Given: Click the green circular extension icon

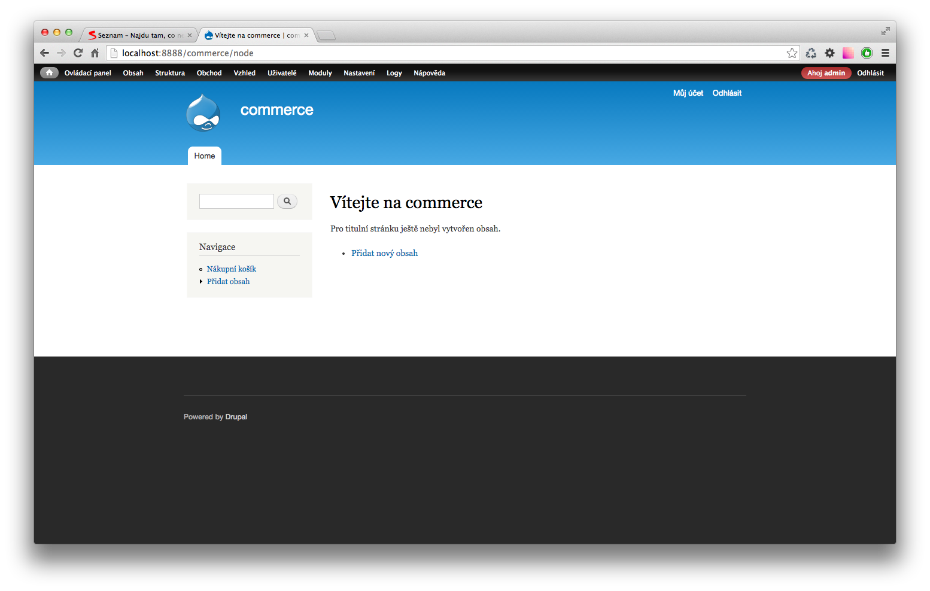Looking at the screenshot, I should (867, 53).
